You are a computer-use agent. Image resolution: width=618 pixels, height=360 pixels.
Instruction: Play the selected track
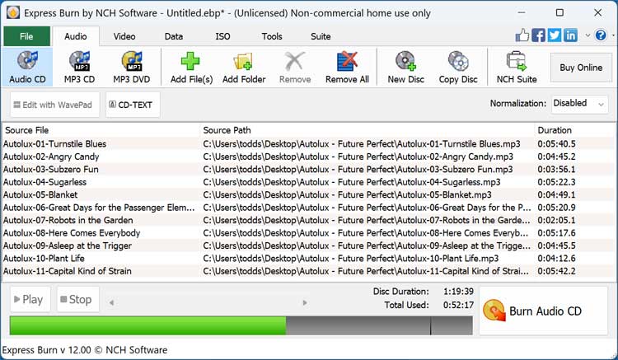pyautogui.click(x=30, y=299)
